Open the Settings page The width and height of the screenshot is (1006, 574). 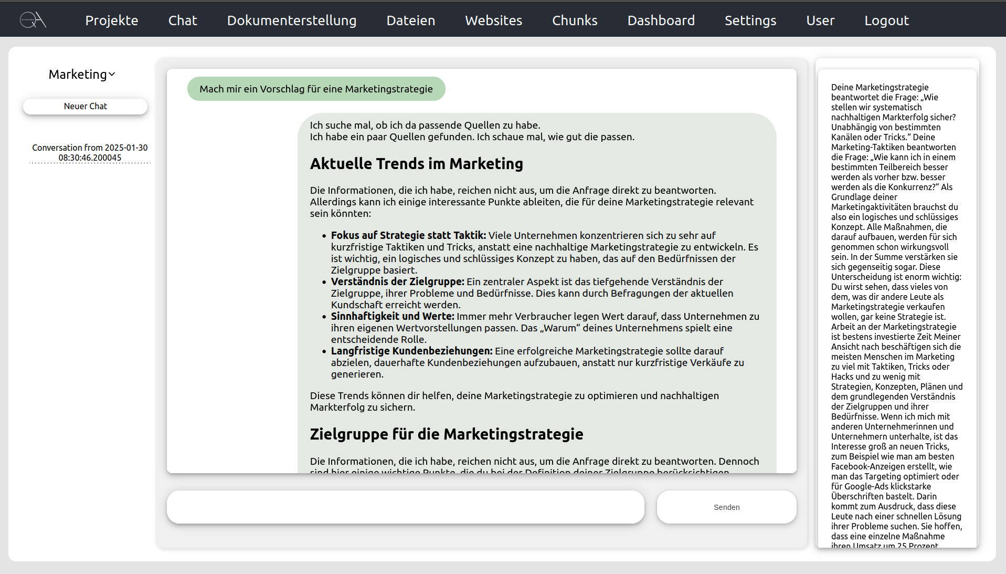(750, 20)
